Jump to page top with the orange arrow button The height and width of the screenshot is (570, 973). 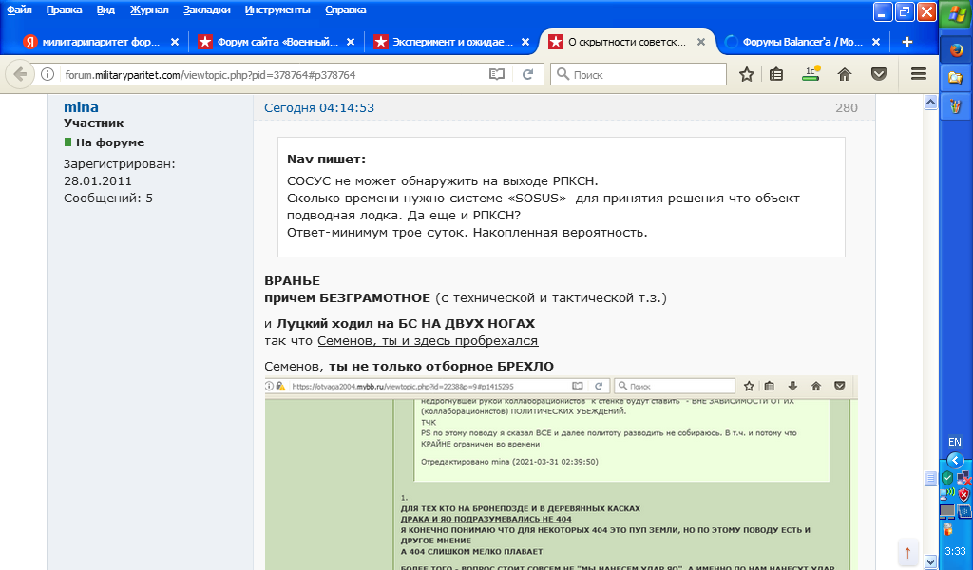coord(907,552)
